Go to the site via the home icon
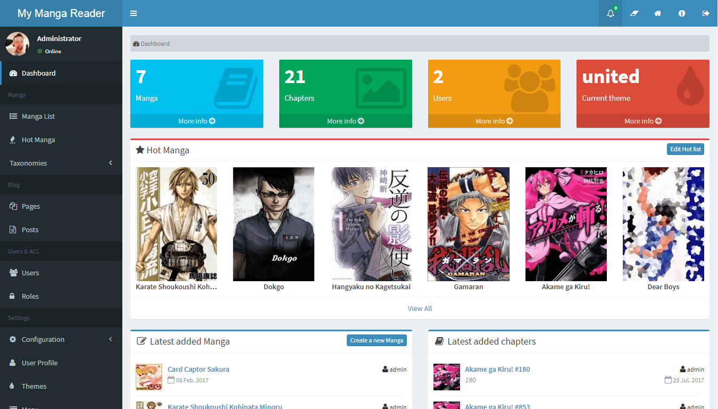This screenshot has height=409, width=718. pos(658,13)
